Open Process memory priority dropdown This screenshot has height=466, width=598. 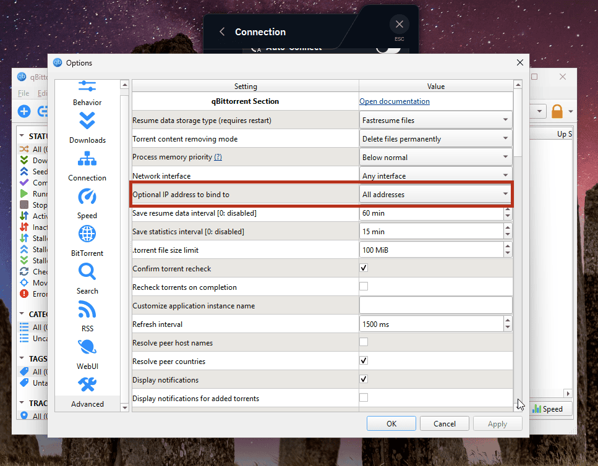(x=435, y=157)
